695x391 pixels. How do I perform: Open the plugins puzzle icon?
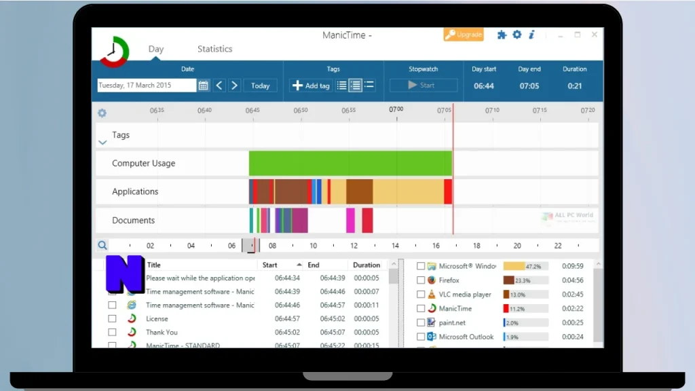pos(502,35)
